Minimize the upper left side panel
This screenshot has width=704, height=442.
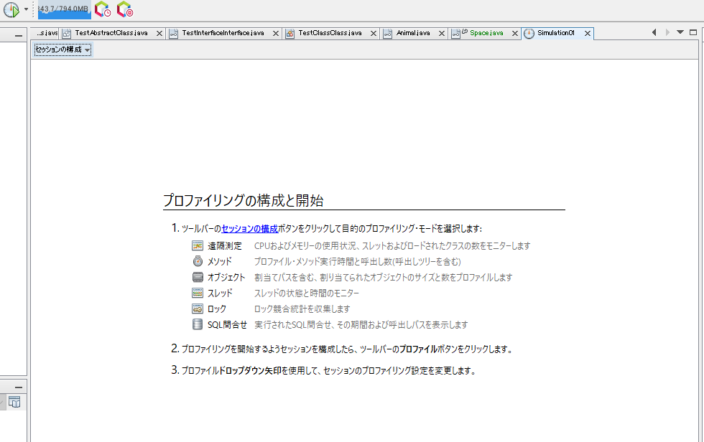pos(19,35)
